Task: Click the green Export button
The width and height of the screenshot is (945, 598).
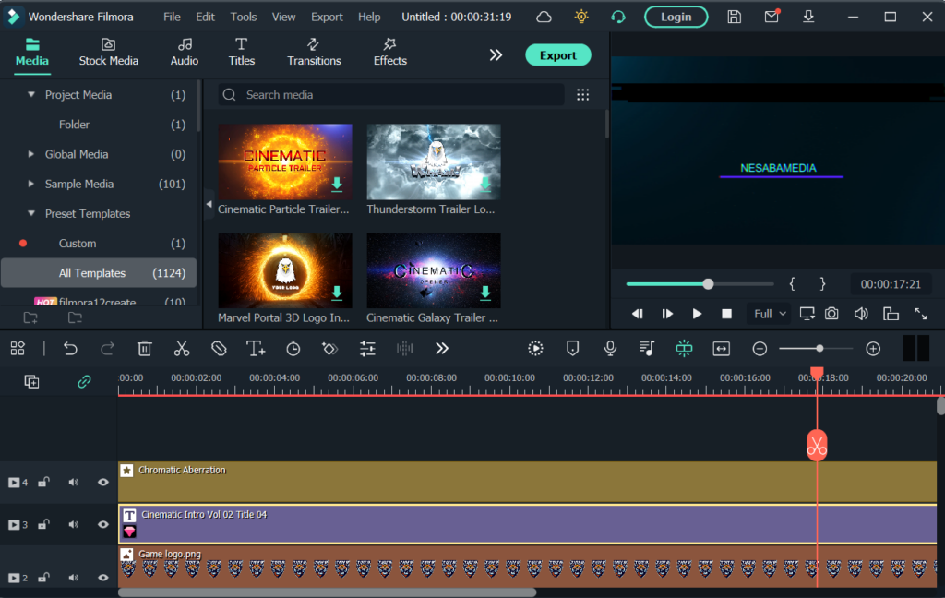Action: click(x=557, y=55)
